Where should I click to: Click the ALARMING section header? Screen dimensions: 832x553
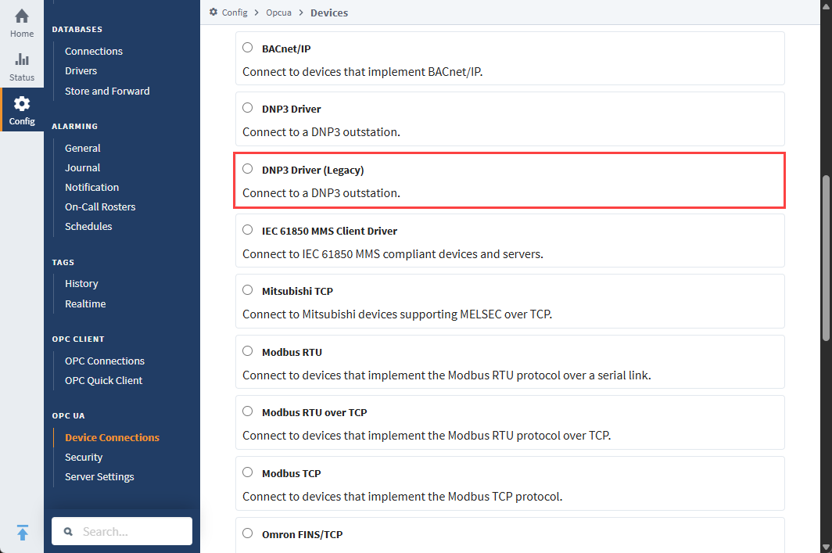[x=75, y=126]
